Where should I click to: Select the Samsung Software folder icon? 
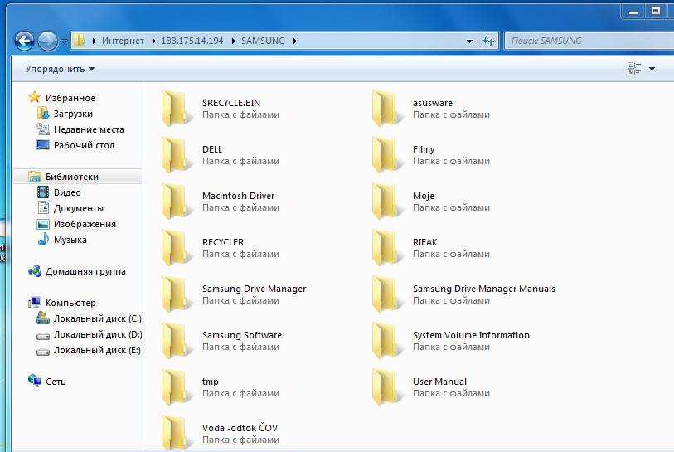point(177,341)
